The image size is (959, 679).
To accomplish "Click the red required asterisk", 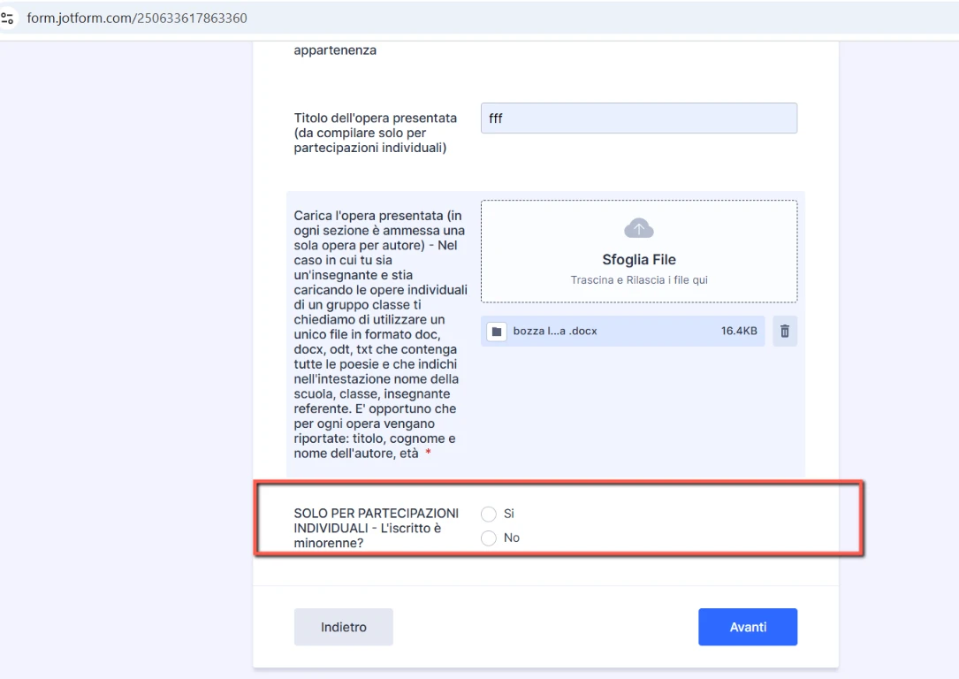I will click(429, 454).
